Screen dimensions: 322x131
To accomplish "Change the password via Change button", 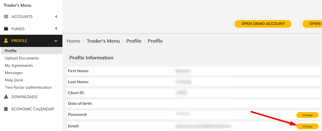I will [307, 115].
